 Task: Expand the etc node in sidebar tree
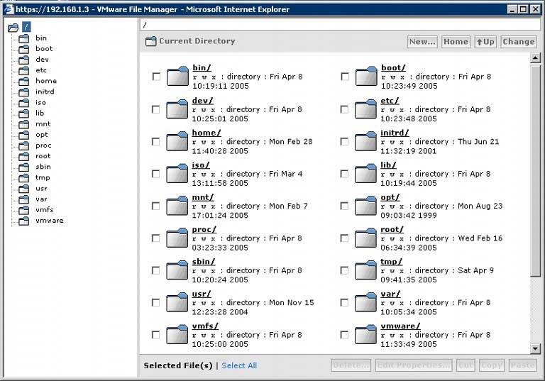[x=41, y=70]
